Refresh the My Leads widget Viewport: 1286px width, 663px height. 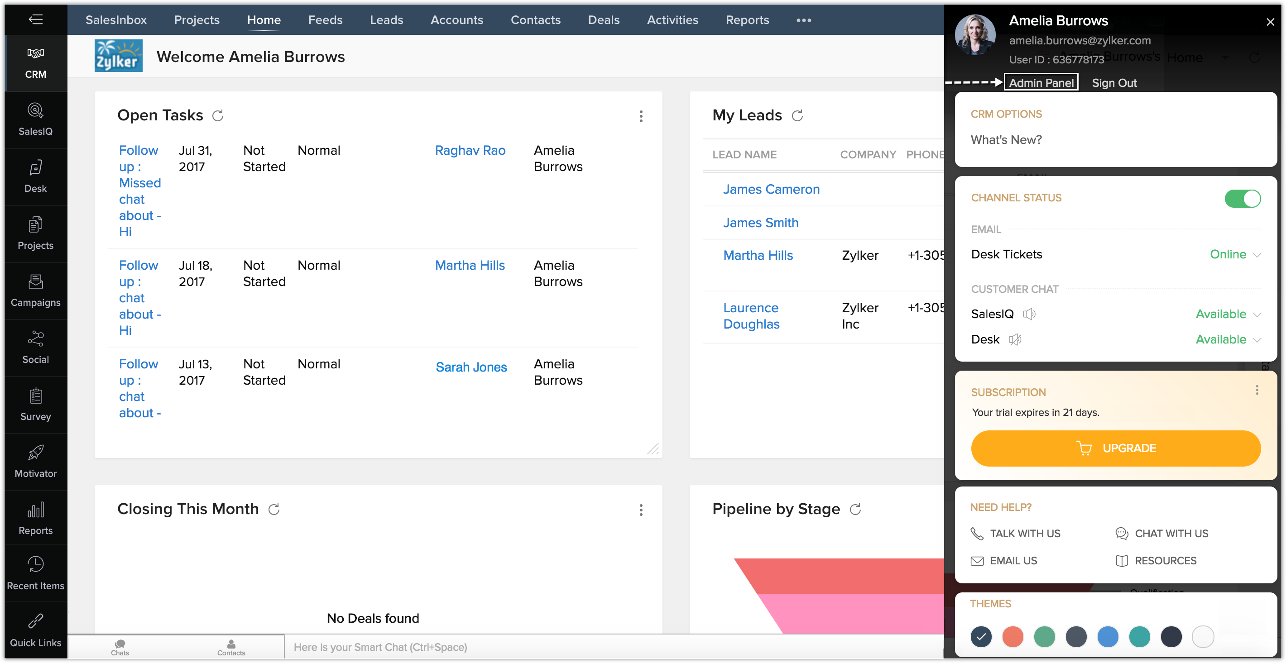[797, 116]
